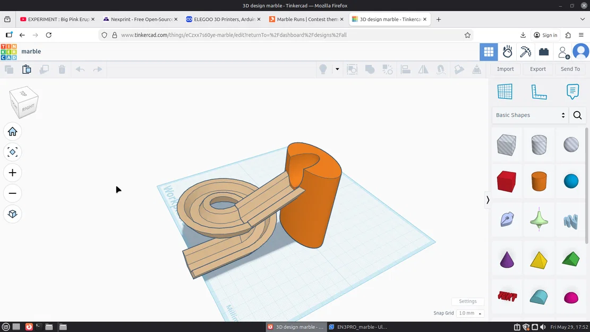Open the visibility dropdown arrow beside lightbulb

[x=337, y=69]
